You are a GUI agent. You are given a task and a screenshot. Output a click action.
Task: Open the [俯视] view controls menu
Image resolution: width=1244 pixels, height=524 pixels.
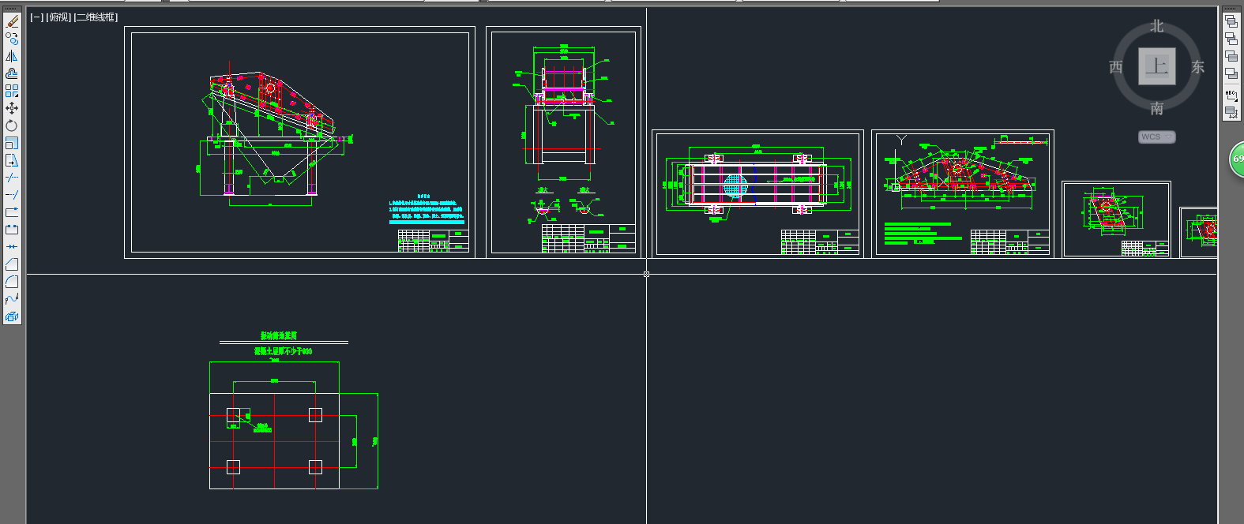point(58,17)
